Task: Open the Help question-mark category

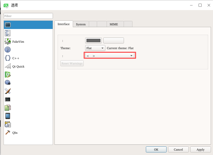Action: (7, 50)
